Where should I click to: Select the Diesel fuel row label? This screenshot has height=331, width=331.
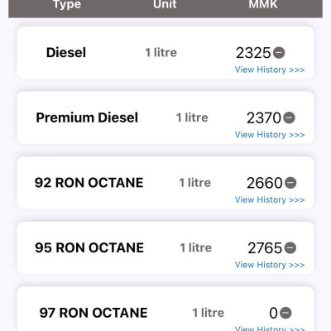click(x=66, y=52)
